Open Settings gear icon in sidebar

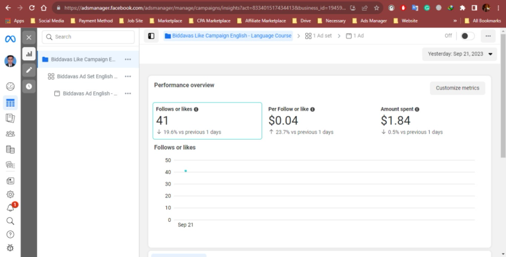click(x=11, y=194)
